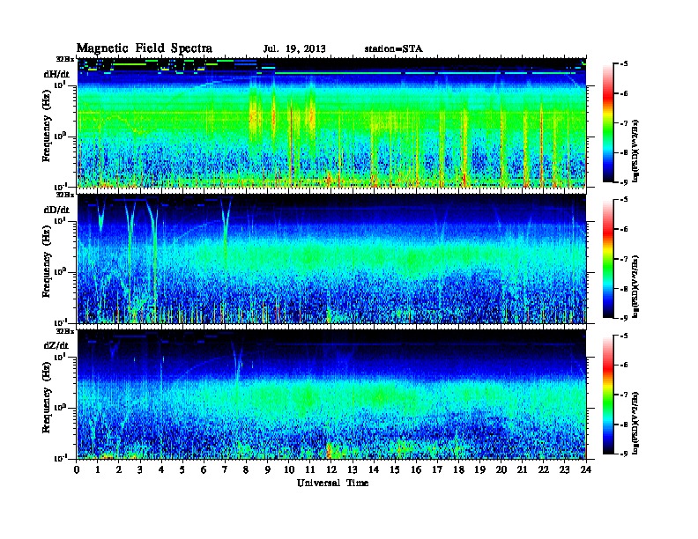
Task: Click the "-7" value on dH/dt color bar
Action: pos(624,123)
